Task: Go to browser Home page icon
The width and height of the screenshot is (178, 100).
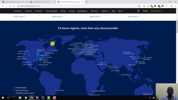Action: (x=14, y=6)
